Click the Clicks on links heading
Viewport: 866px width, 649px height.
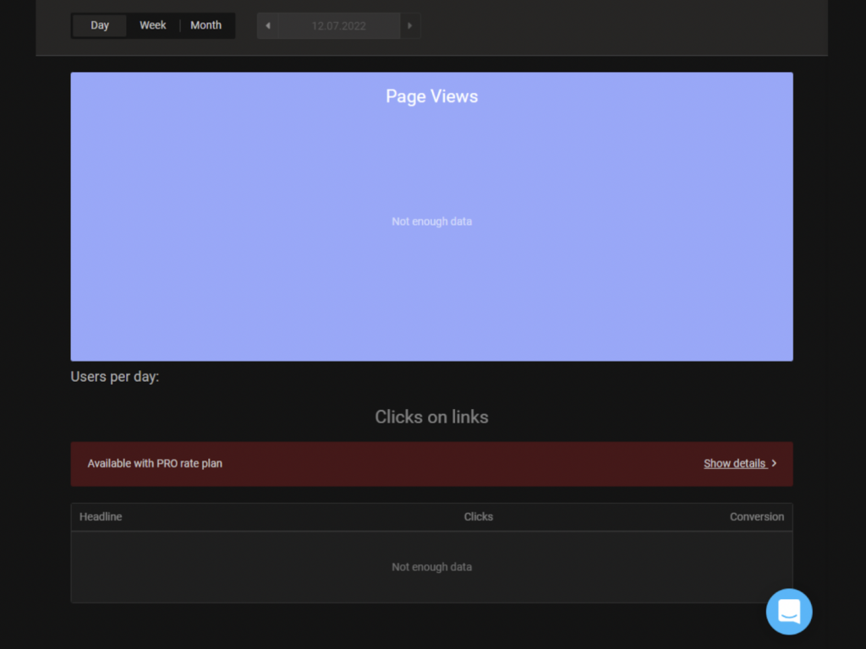pos(431,417)
